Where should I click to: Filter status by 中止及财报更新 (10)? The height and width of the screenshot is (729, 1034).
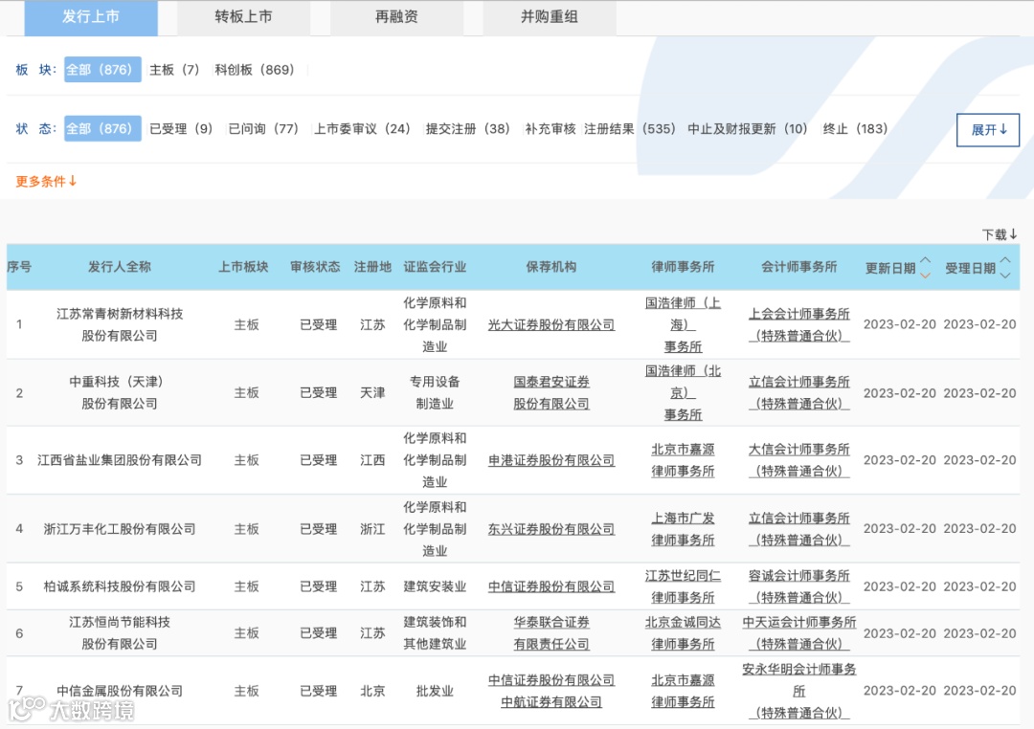tap(747, 128)
